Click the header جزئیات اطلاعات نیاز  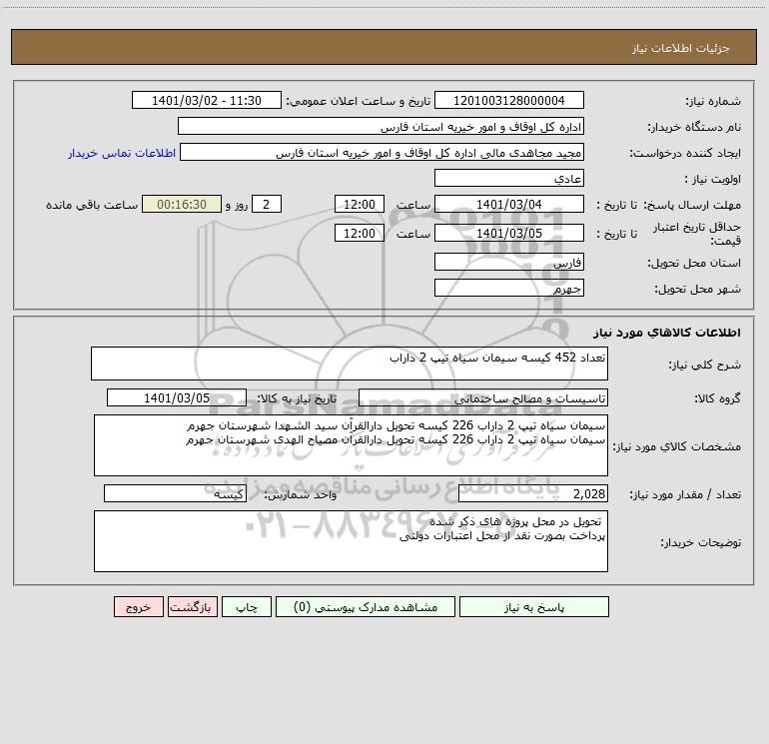(x=681, y=48)
